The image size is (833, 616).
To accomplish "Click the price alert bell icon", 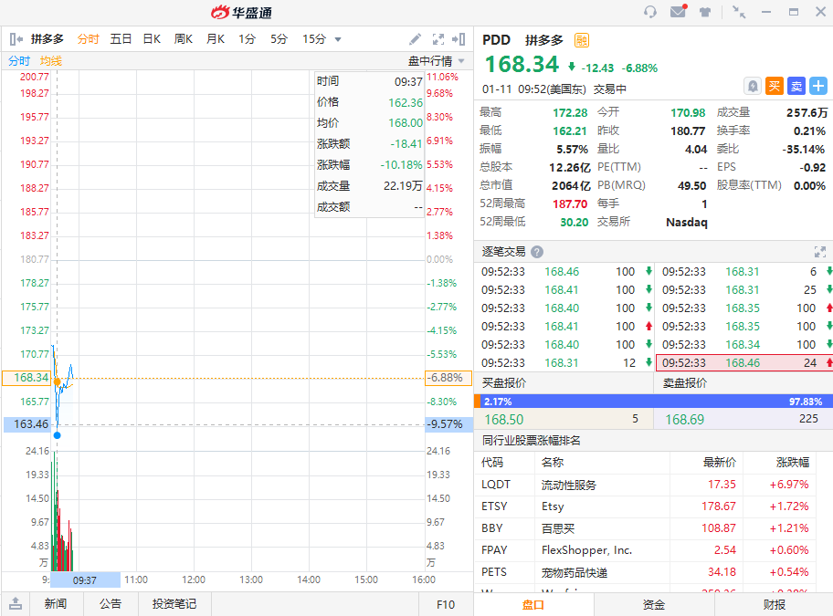I will (753, 86).
